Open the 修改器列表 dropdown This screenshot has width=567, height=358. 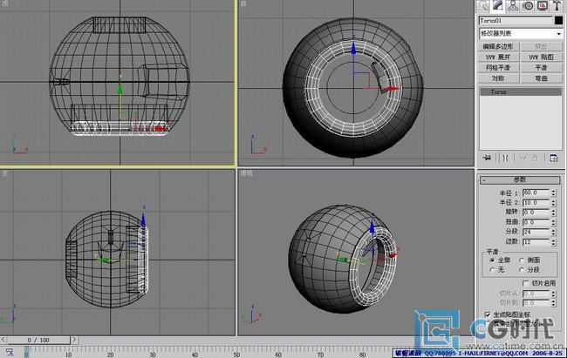[521, 34]
